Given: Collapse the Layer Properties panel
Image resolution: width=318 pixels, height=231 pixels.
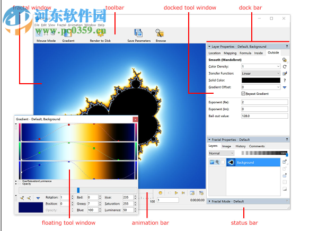Looking at the screenshot, I should tap(209, 47).
